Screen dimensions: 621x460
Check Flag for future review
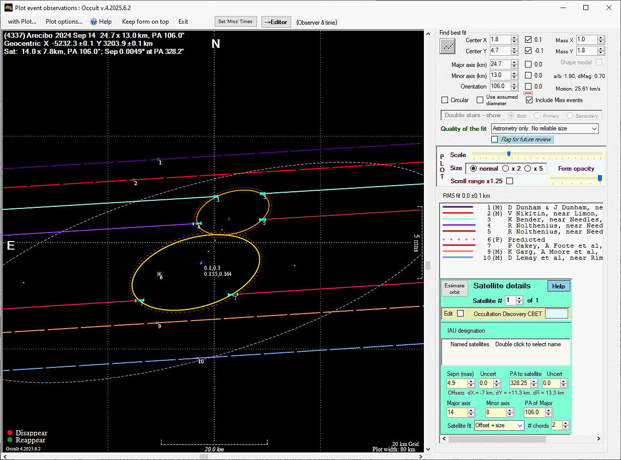click(x=495, y=139)
